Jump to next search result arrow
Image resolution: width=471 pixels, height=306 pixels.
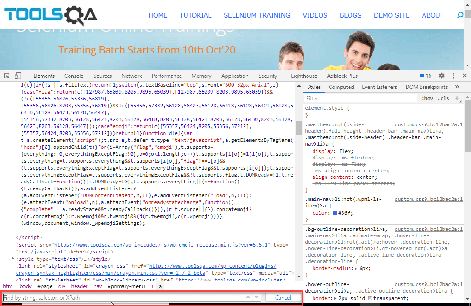pyautogui.click(x=256, y=298)
